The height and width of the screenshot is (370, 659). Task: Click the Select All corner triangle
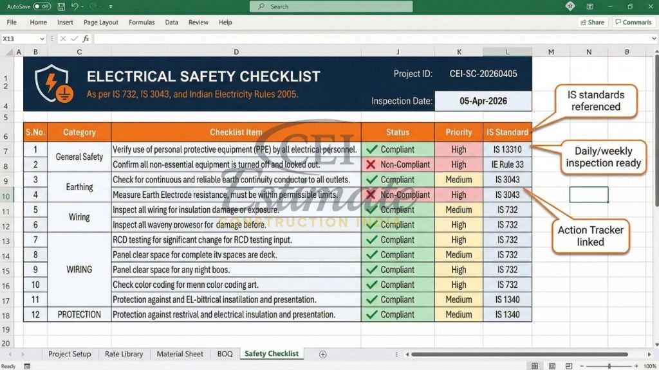8,52
